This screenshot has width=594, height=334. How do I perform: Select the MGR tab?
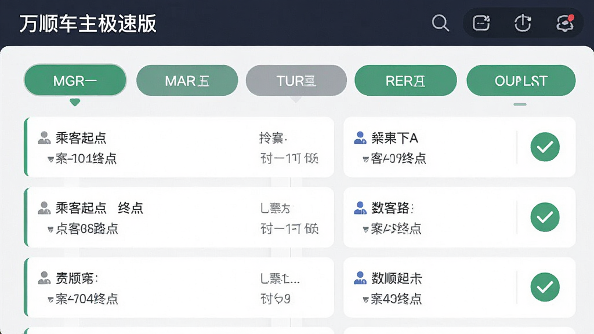pos(75,80)
